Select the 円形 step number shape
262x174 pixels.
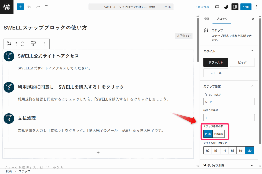click(x=208, y=134)
